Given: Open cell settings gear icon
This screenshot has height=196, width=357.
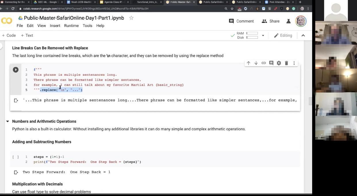Looking at the screenshot, I should point(279,63).
